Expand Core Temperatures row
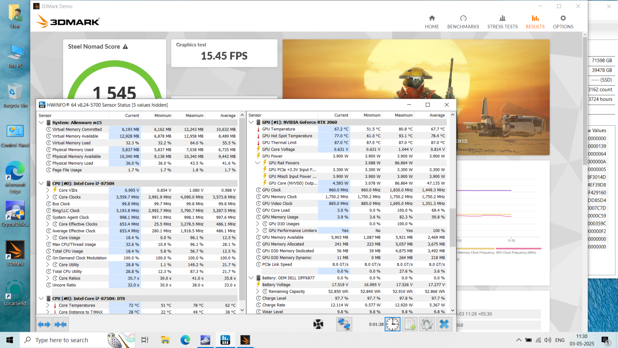The height and width of the screenshot is (348, 618). [48, 305]
